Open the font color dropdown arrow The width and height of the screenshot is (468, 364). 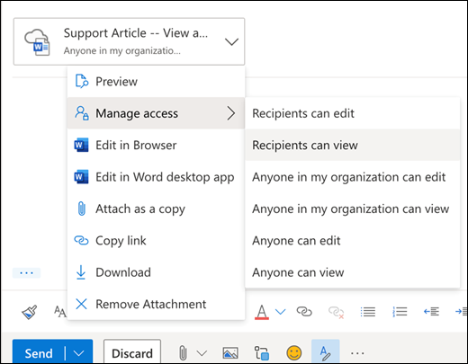280,312
